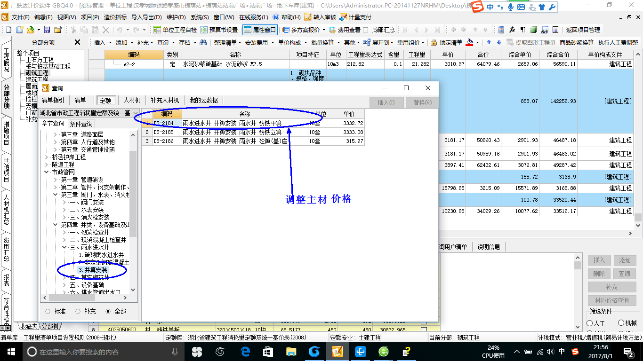Open the 文件(F) menu
The image size is (643, 361).
20,17
